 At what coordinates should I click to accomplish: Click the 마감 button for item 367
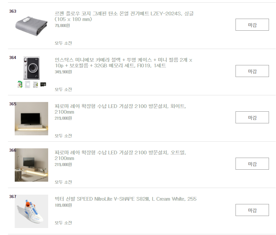pyautogui.click(x=252, y=210)
